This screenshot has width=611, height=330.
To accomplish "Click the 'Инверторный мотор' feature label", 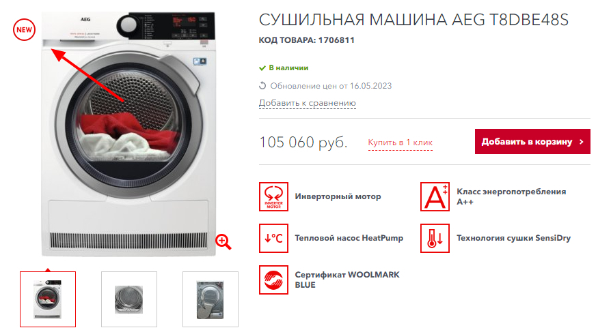I will tap(338, 196).
